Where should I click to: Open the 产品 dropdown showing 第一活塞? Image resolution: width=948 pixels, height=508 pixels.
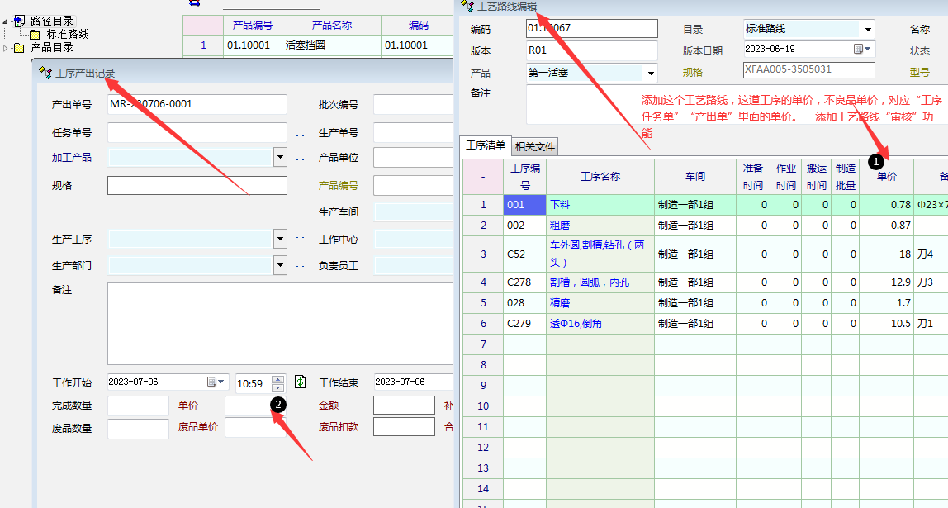[651, 73]
